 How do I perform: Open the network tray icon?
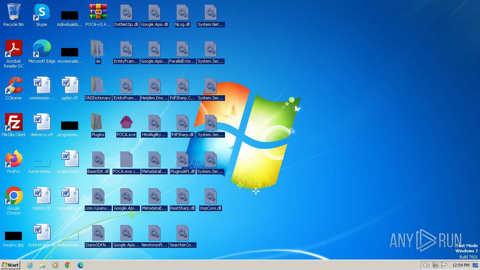click(435, 265)
